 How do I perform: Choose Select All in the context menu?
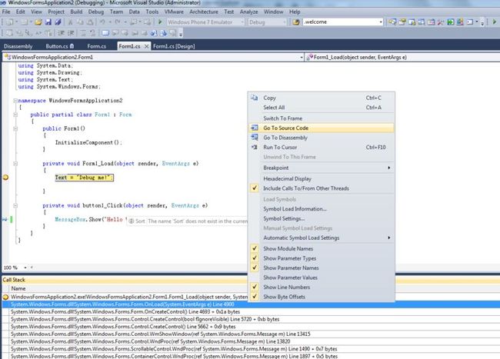[x=321, y=108]
